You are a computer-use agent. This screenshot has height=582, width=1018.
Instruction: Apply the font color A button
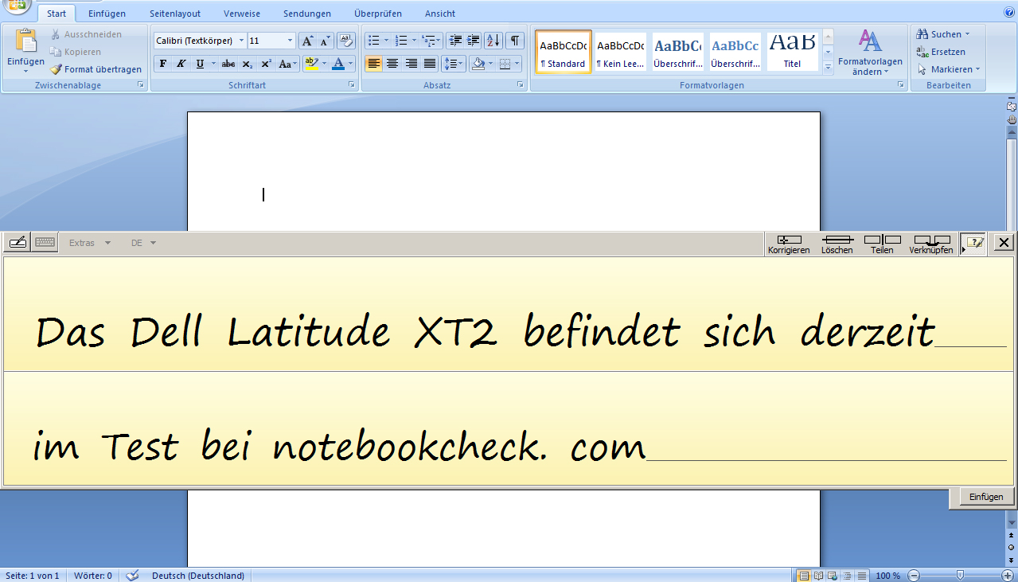(339, 64)
